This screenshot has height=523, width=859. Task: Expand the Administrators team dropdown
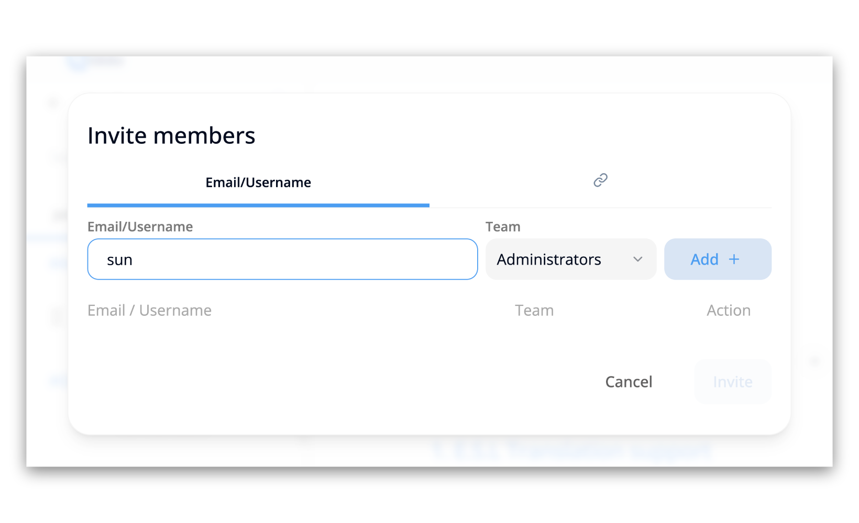[570, 259]
